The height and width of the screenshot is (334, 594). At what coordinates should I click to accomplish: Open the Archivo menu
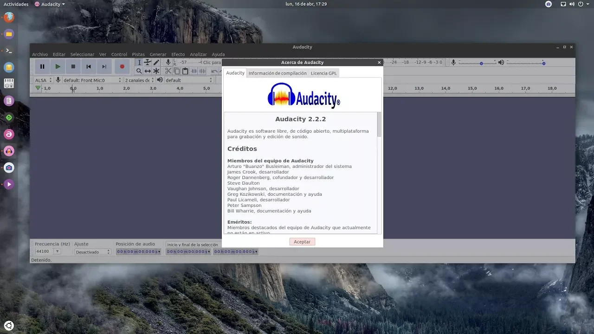click(x=40, y=54)
